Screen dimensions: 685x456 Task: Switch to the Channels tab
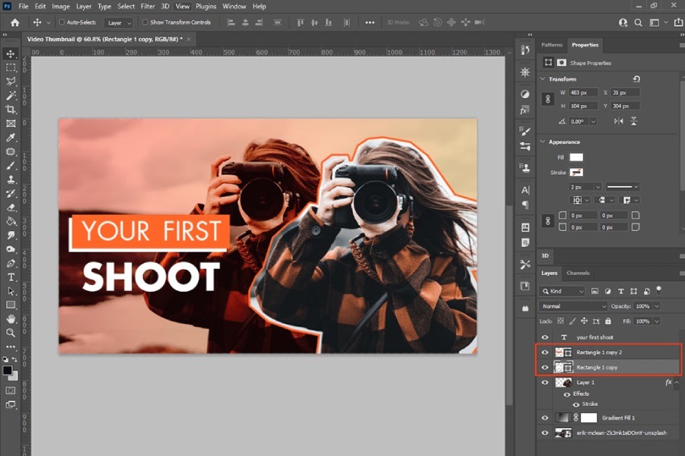578,273
